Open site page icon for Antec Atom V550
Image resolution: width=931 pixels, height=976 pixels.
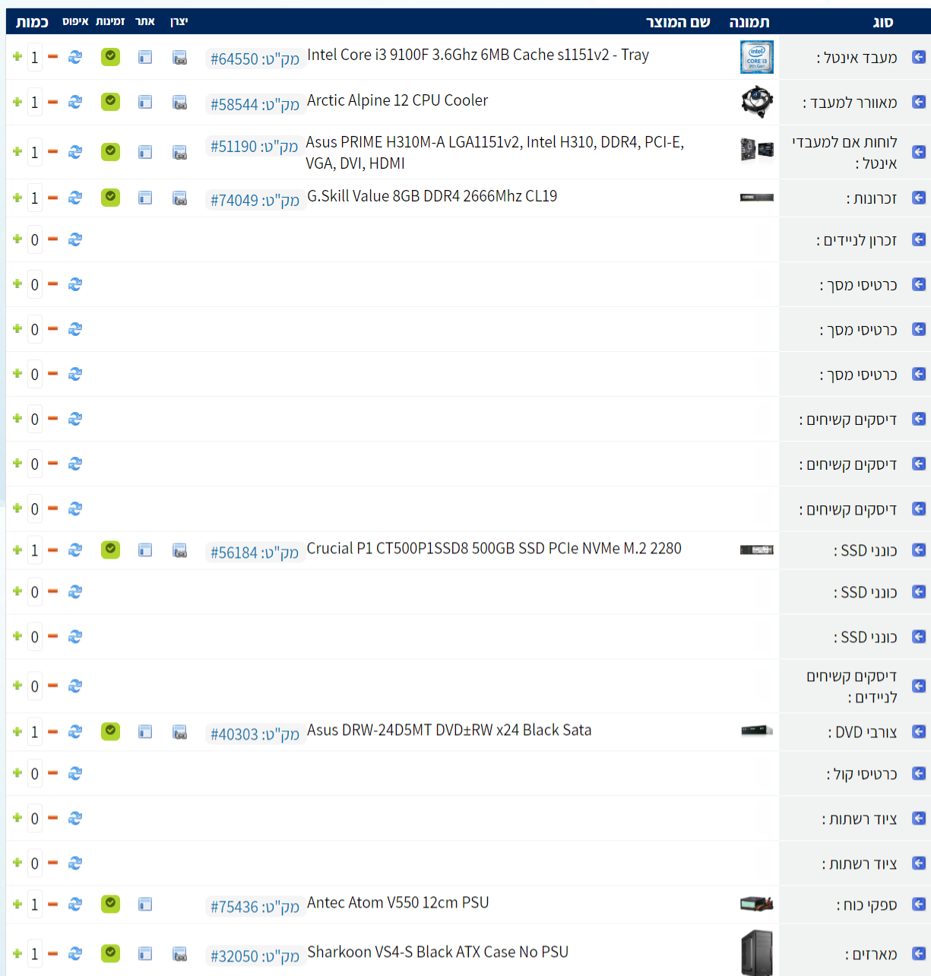click(x=145, y=904)
